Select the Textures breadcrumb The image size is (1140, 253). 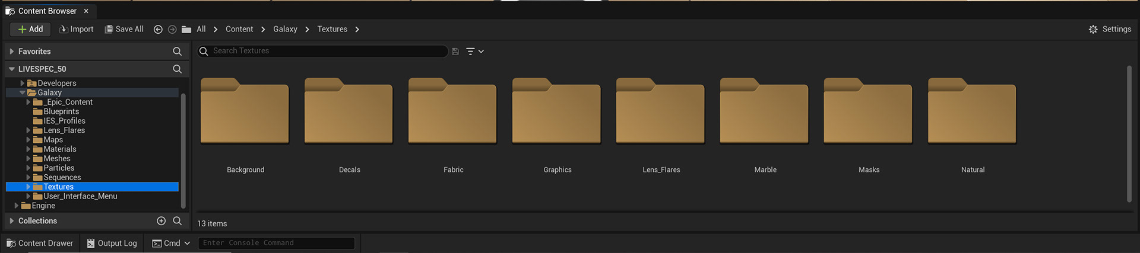pos(332,29)
